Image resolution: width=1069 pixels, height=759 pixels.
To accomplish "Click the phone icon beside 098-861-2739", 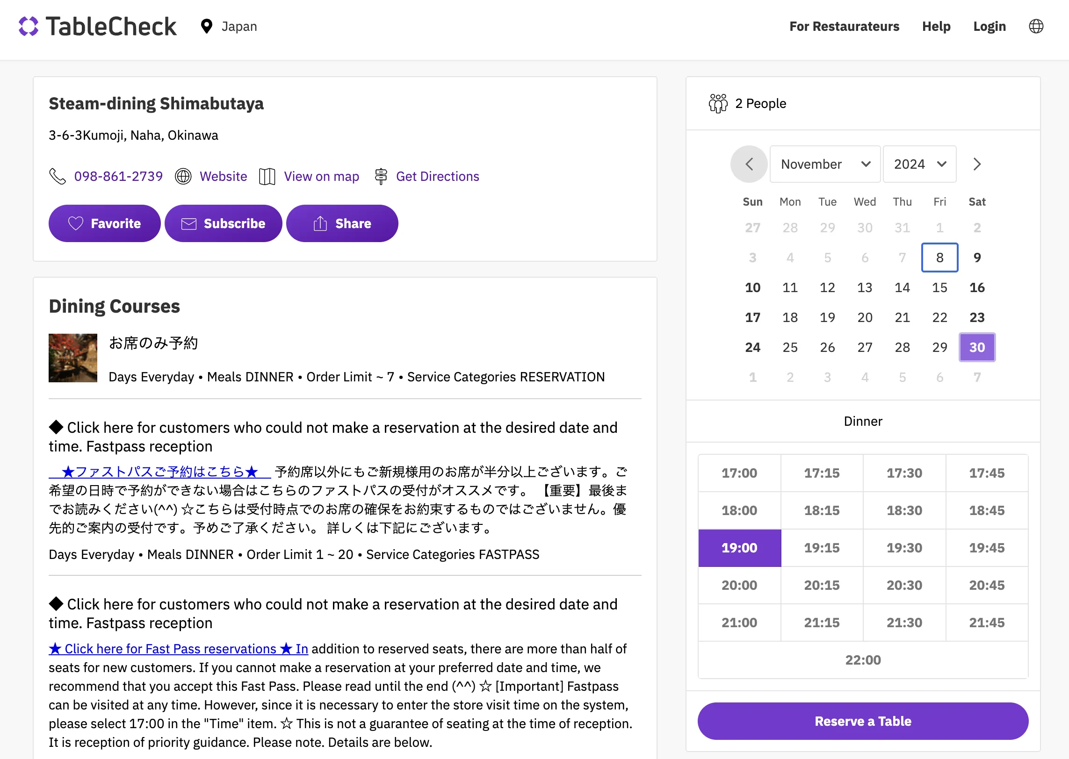I will coord(58,176).
